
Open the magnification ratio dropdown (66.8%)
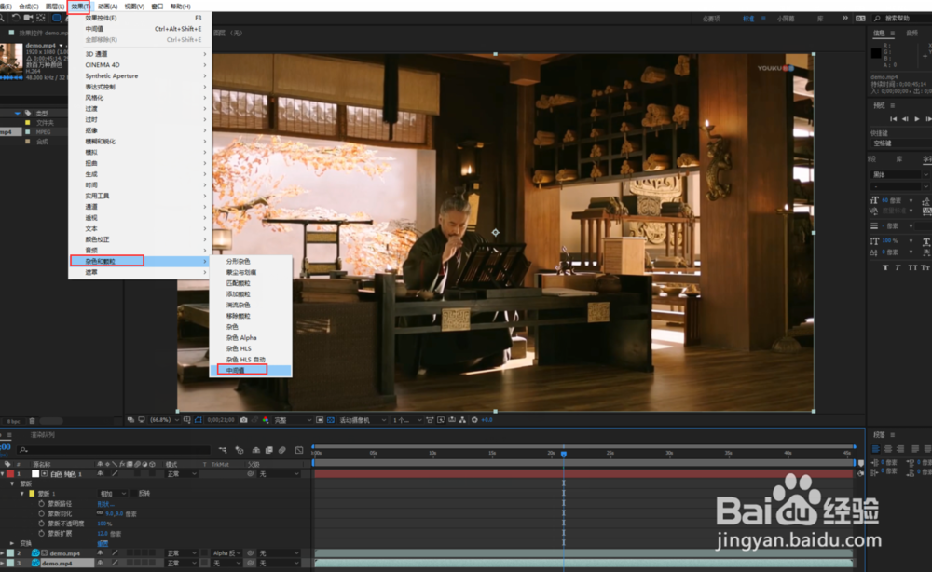pos(164,420)
